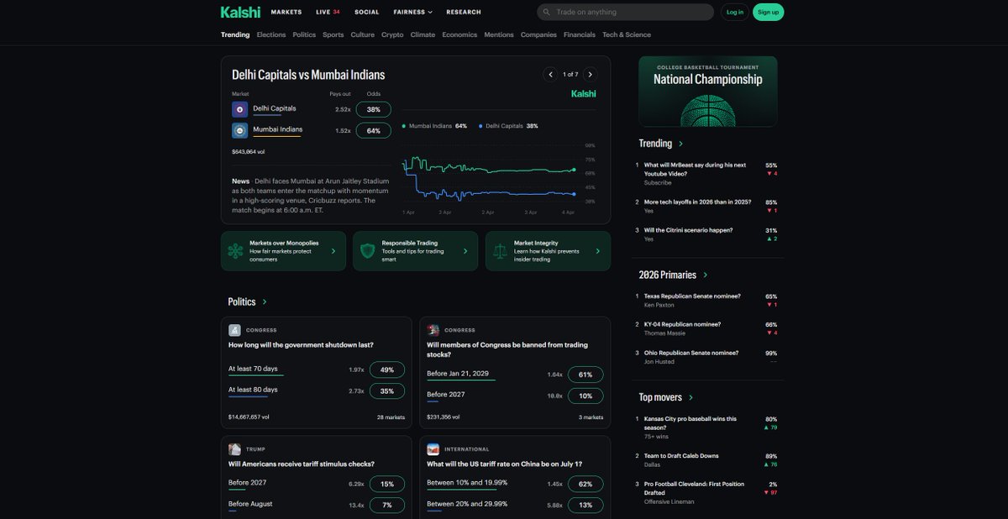Click Before 2027 15% tariff checks button

pos(387,484)
